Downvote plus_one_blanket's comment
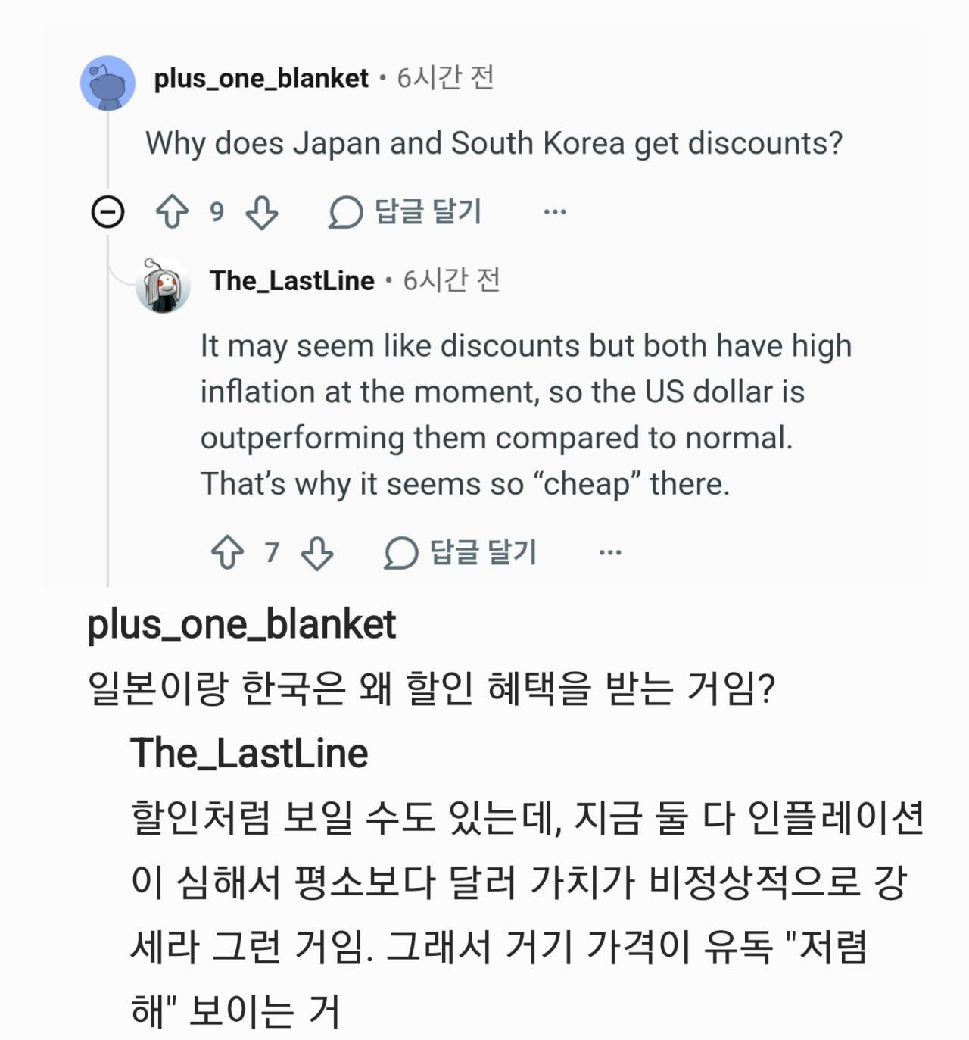The width and height of the screenshot is (969, 1040). tap(262, 212)
